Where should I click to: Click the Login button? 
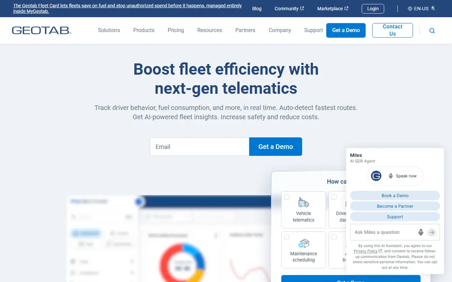pyautogui.click(x=373, y=9)
